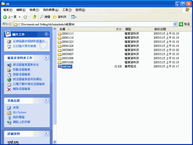Collapse the 檔案及資料夾工作 panel
This screenshot has height=145, width=193.
coord(46,58)
